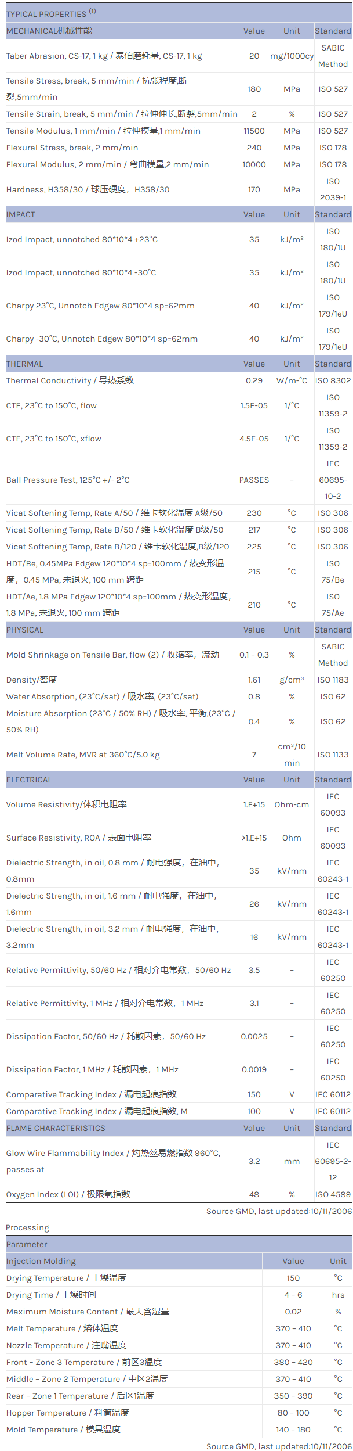Screen dimensions: 353x1451
Task: Click the Tensile Modulus value 11500
Action: tap(254, 131)
